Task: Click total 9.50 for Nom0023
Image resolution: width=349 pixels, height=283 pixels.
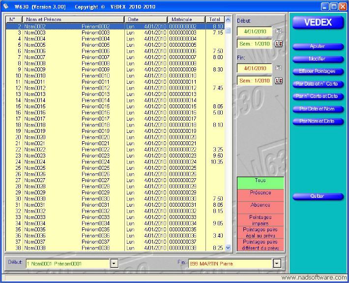Action: 218,156
